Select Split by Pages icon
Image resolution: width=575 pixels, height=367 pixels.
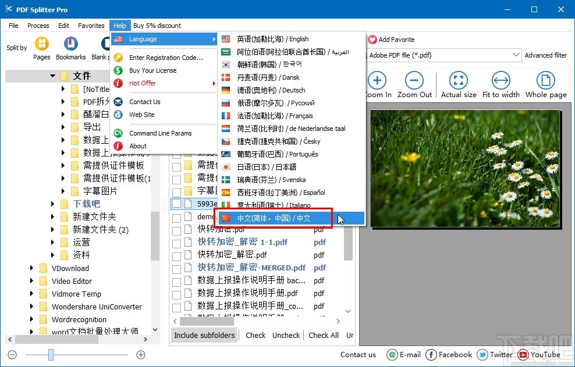pos(42,44)
